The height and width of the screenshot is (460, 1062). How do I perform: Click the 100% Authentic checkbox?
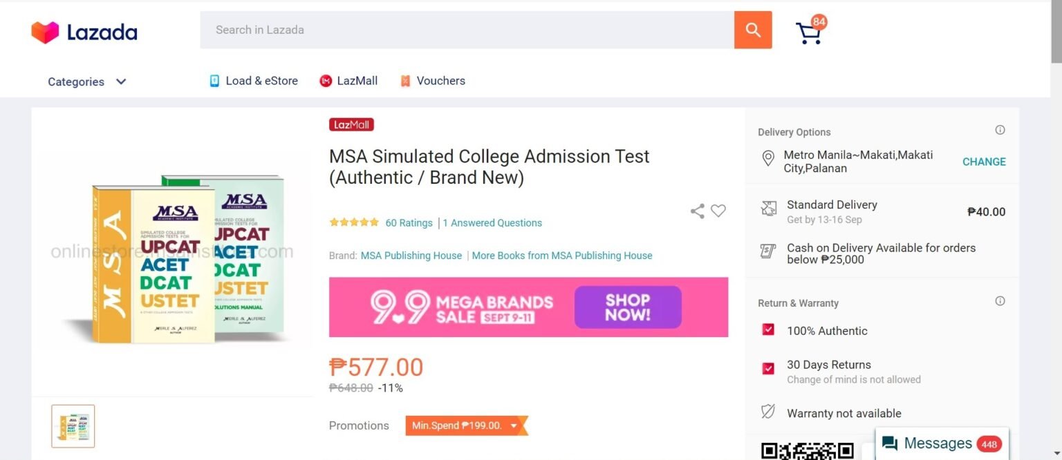tap(768, 330)
